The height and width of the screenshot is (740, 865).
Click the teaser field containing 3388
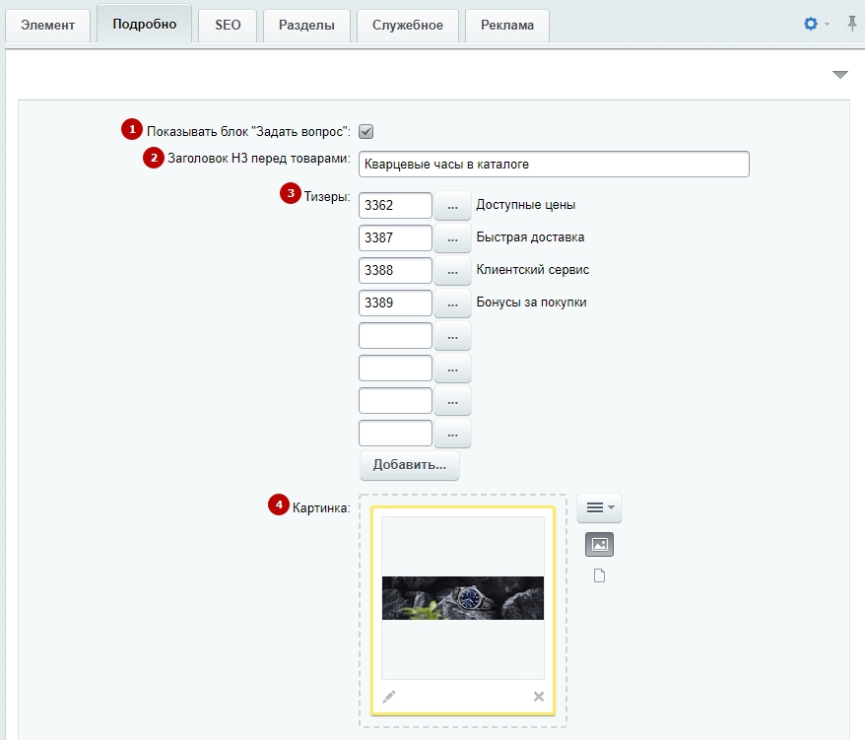click(x=395, y=270)
